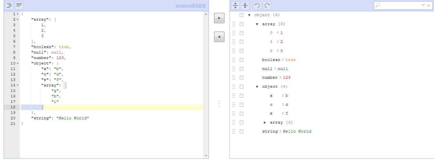
Task: Click the square box on the number row
Action: click(x=241, y=77)
